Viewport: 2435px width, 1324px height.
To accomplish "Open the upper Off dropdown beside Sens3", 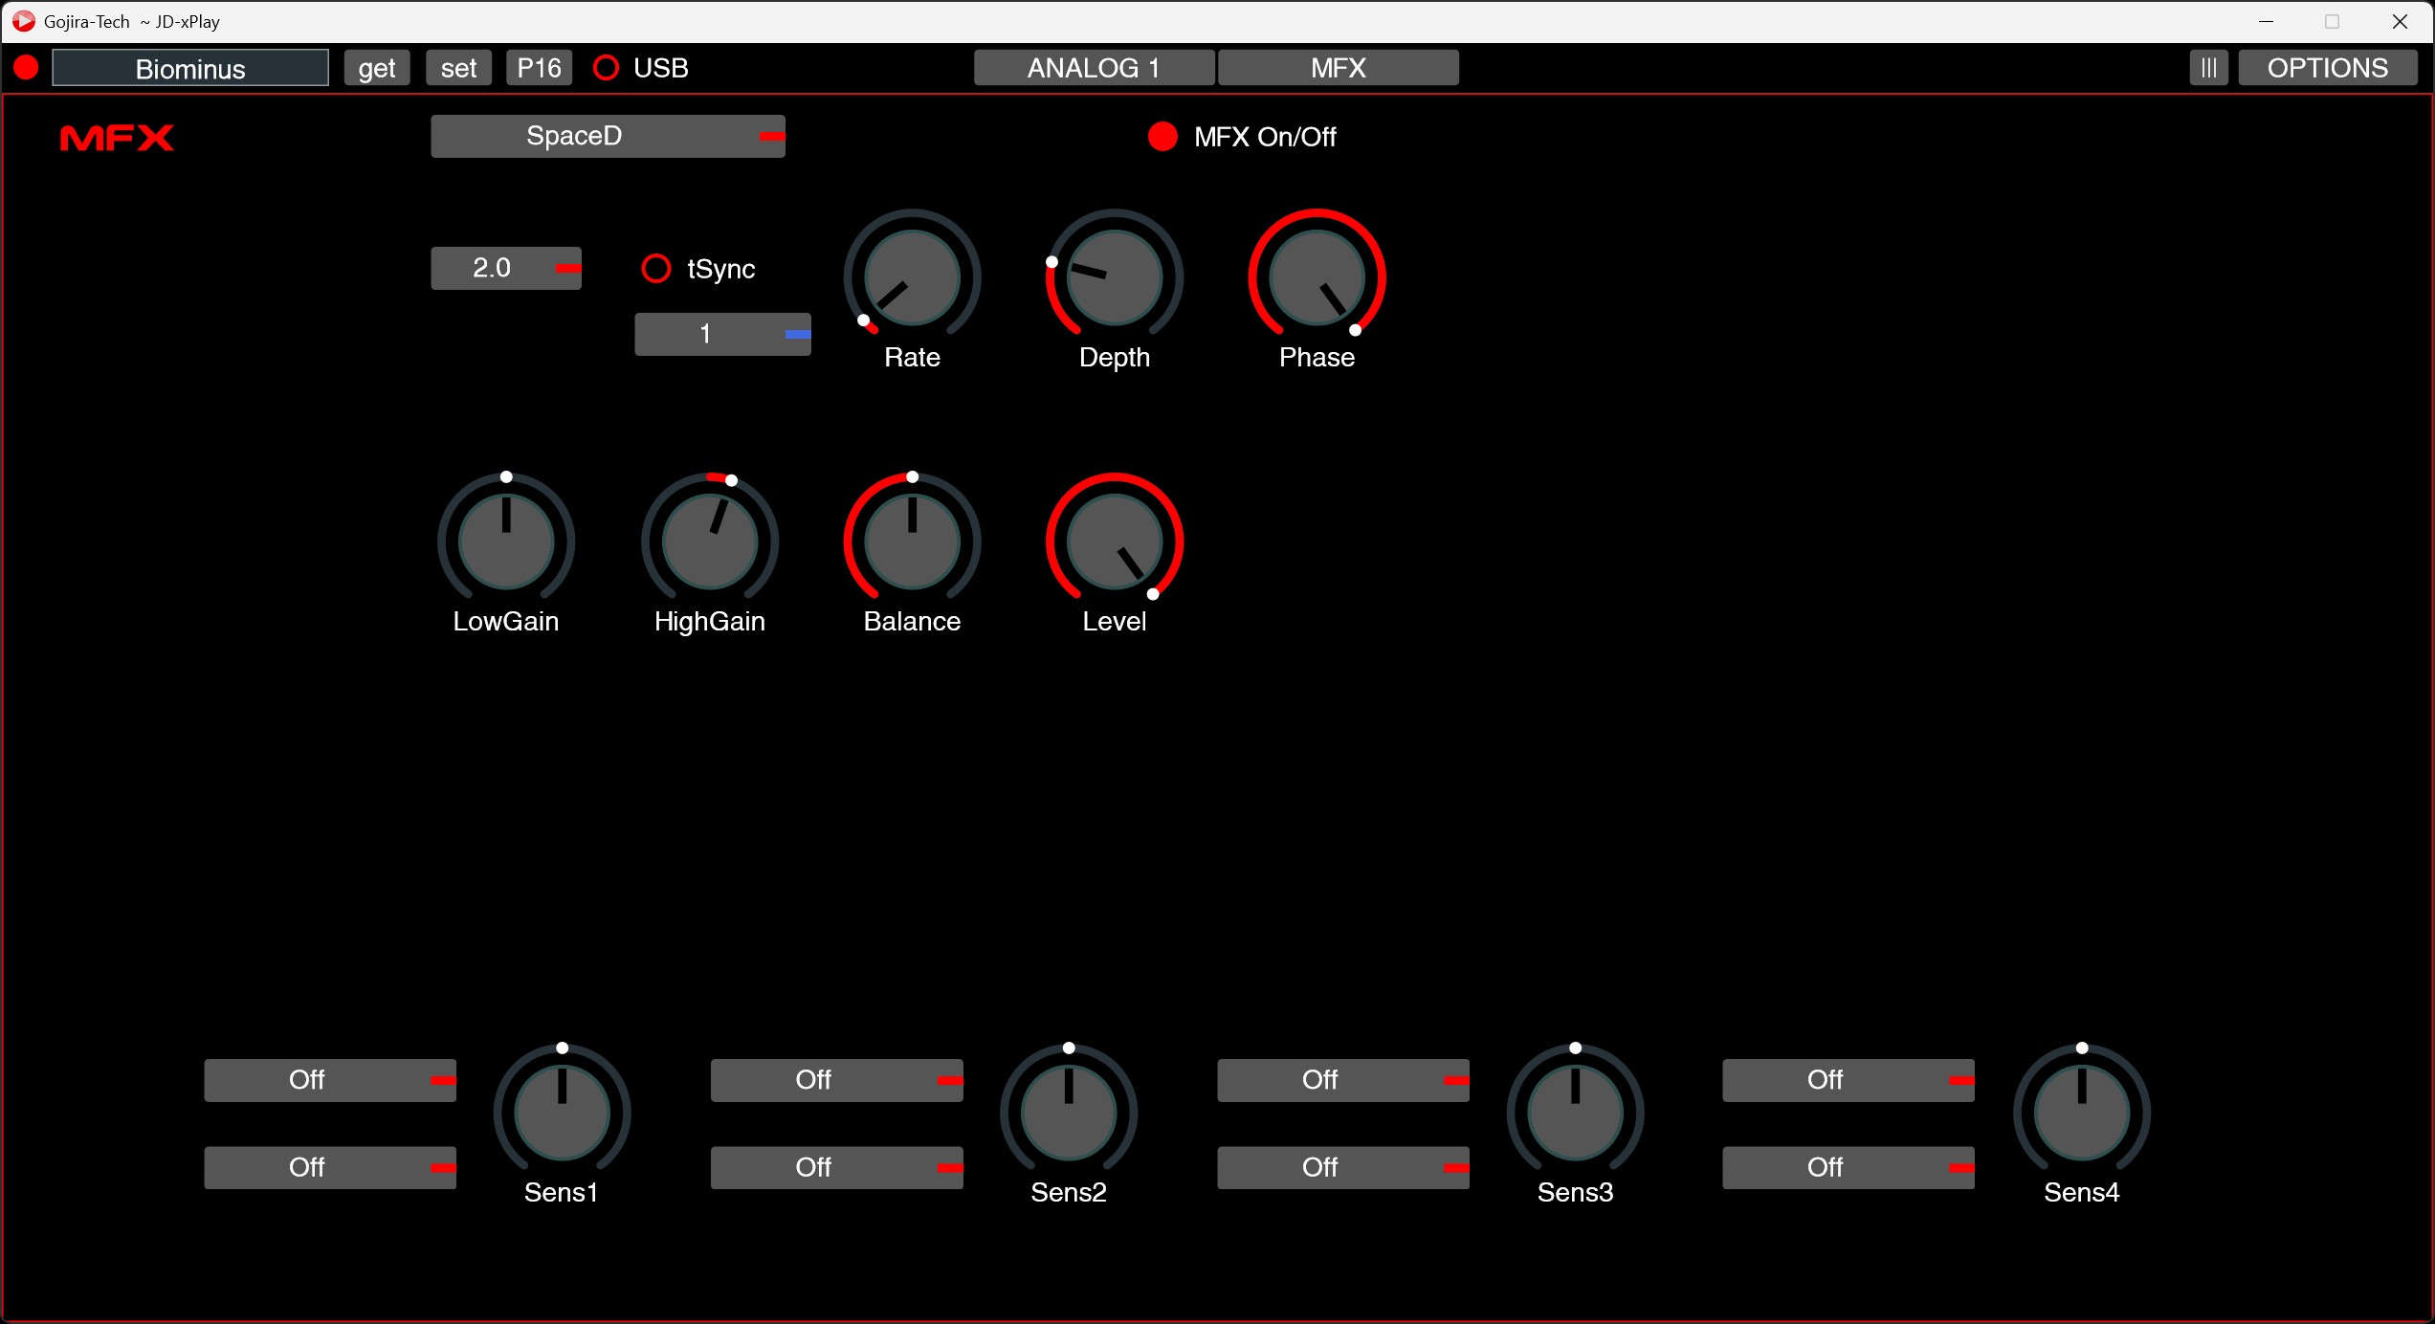I will 1342,1080.
